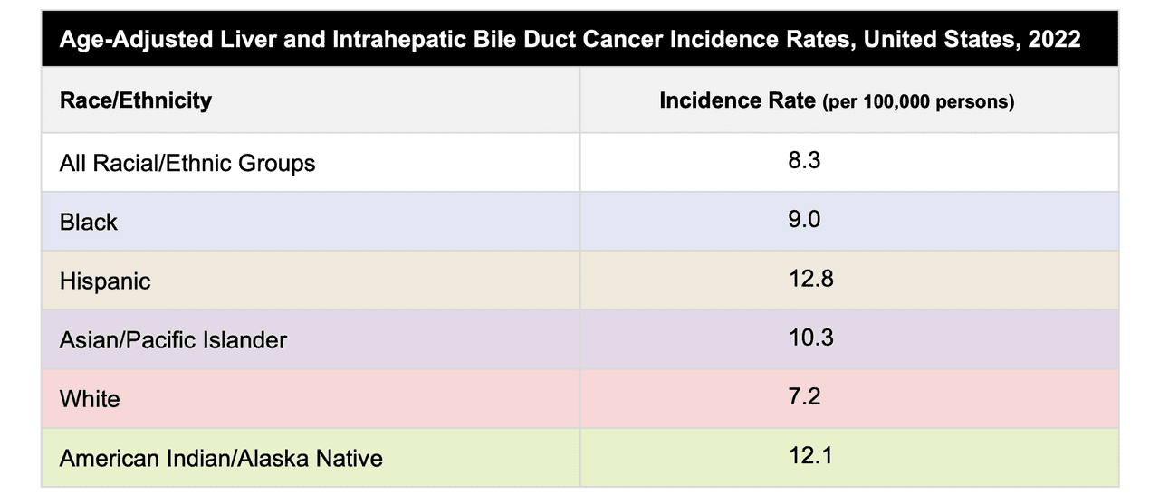1159x504 pixels.
Task: Click the "Asian/Pacific Islander" row label
Action: (x=173, y=340)
